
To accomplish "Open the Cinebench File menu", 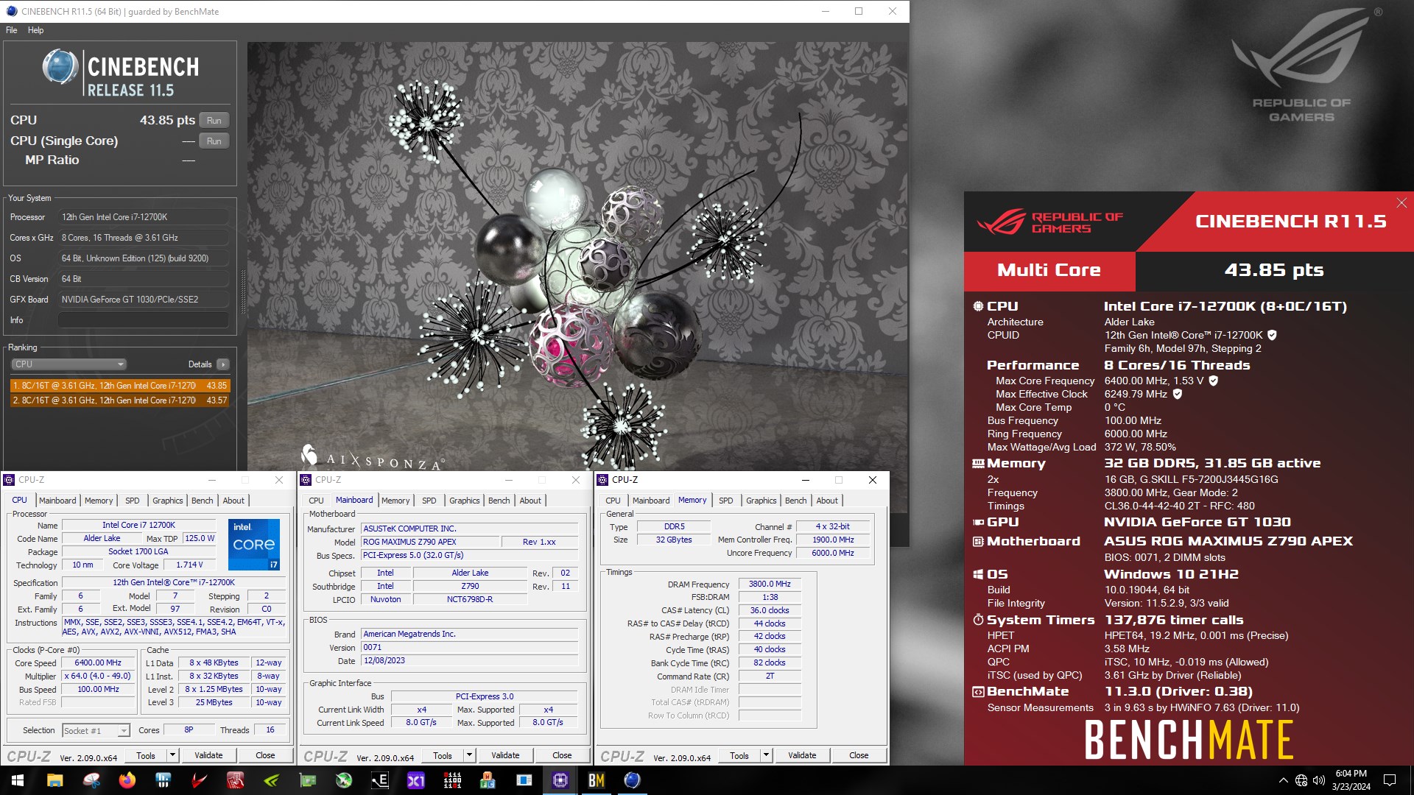I will [x=12, y=30].
